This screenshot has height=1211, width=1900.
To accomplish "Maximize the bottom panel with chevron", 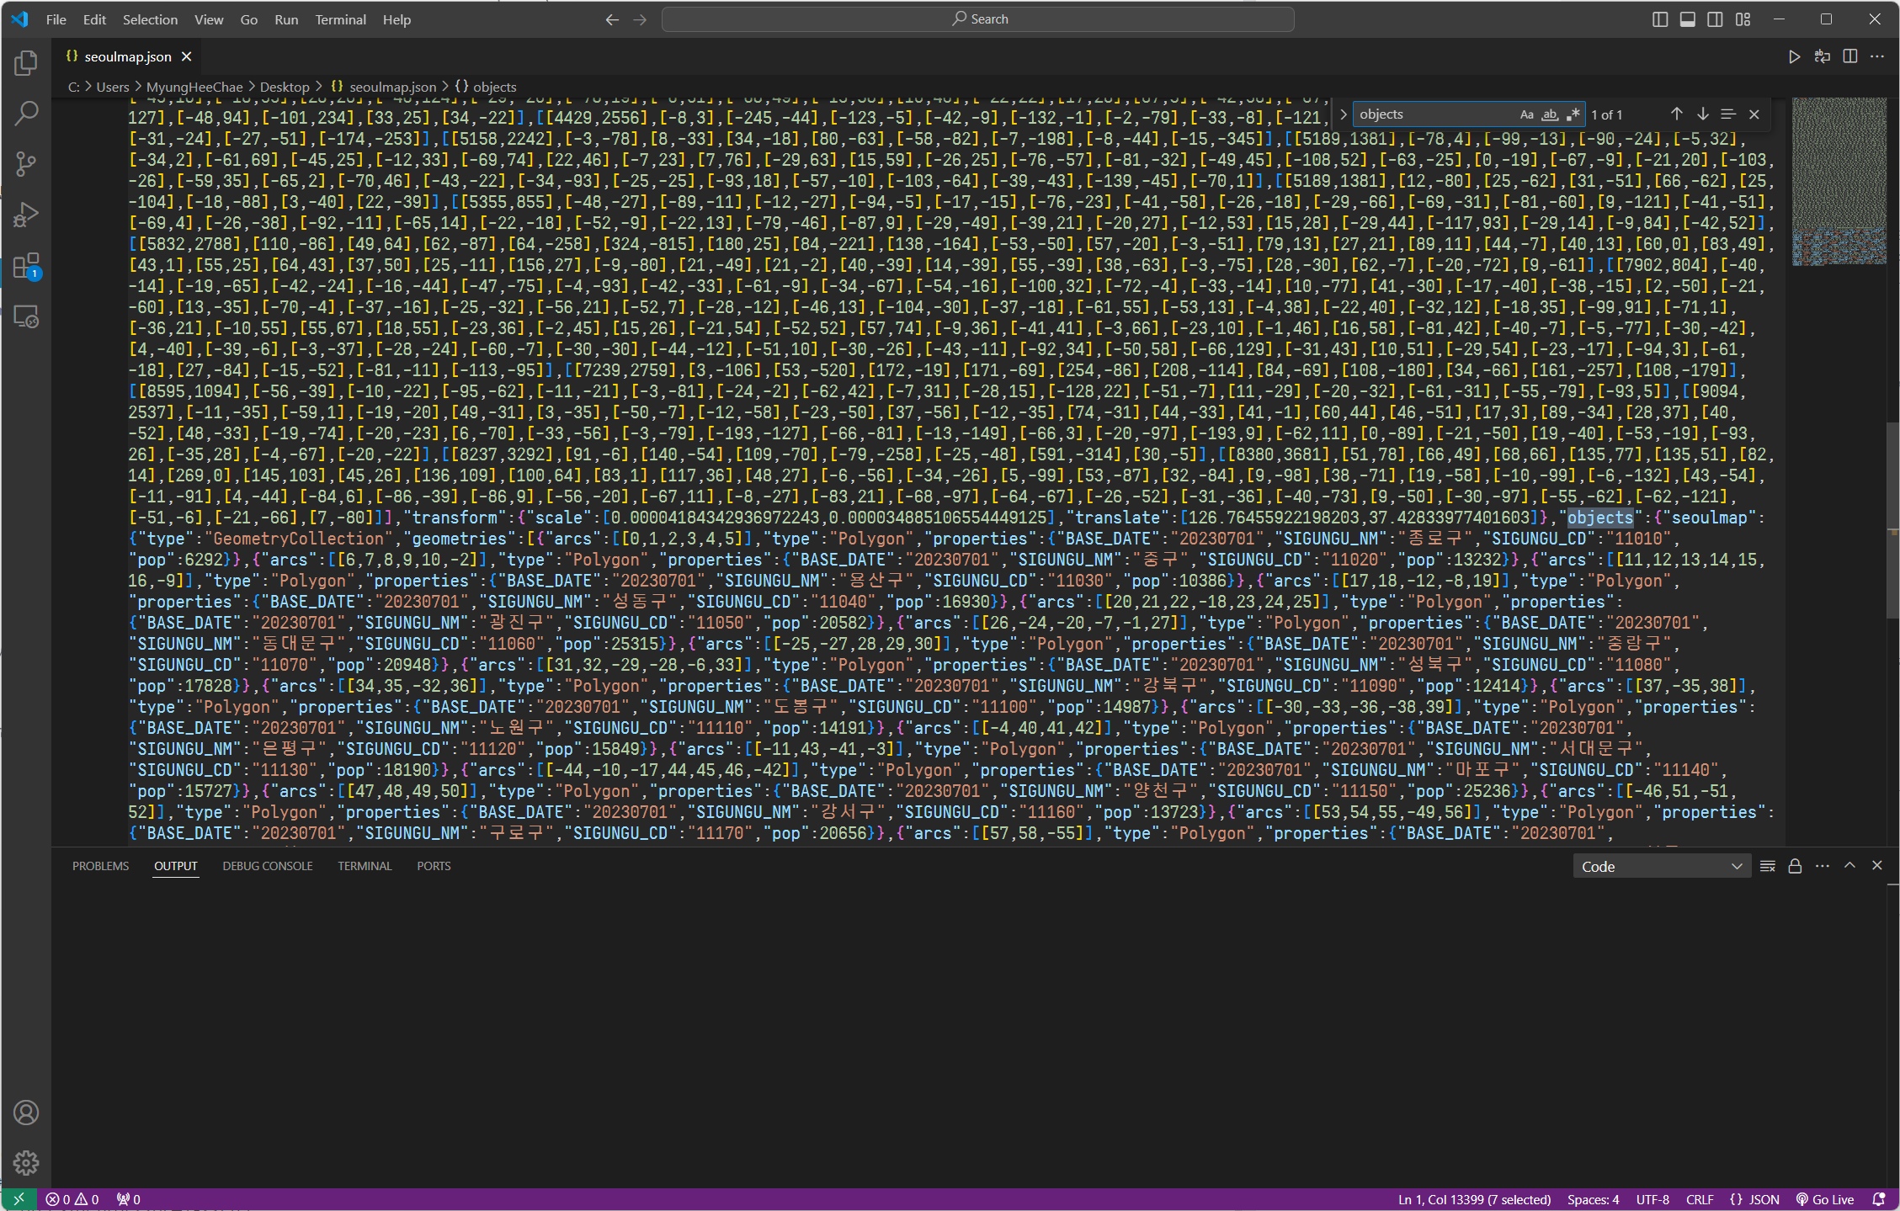I will click(x=1849, y=865).
